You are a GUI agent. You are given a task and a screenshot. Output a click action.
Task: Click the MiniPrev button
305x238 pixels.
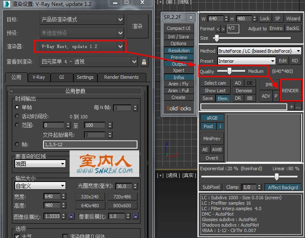click(x=212, y=139)
